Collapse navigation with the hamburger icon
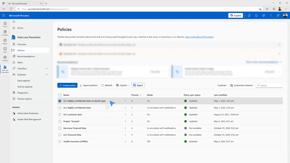The height and width of the screenshot is (163, 290). point(14,22)
